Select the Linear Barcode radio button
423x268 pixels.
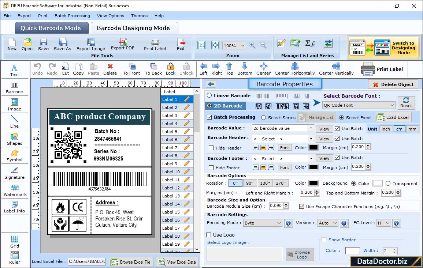pos(209,95)
